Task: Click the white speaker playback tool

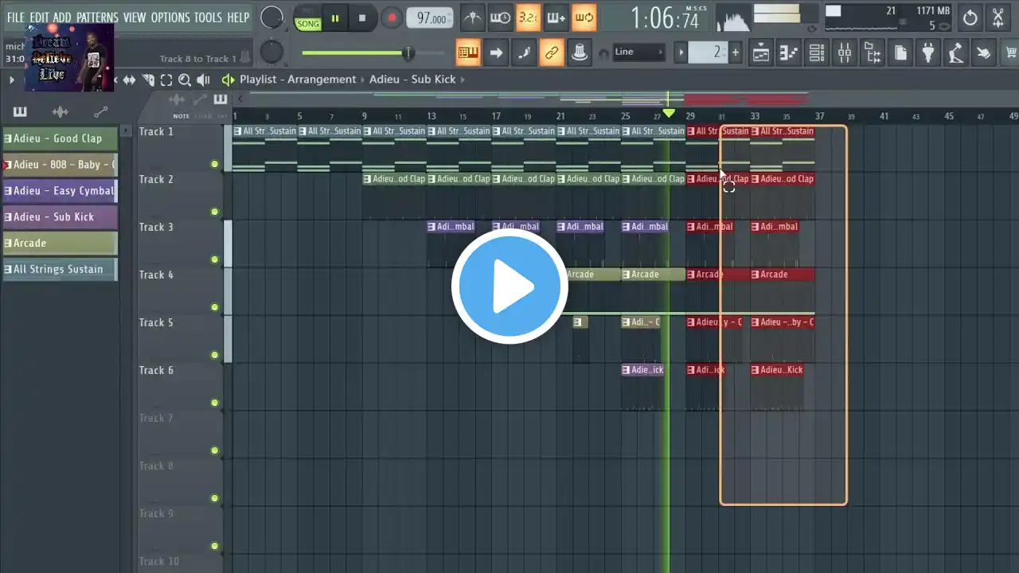Action: (203, 80)
